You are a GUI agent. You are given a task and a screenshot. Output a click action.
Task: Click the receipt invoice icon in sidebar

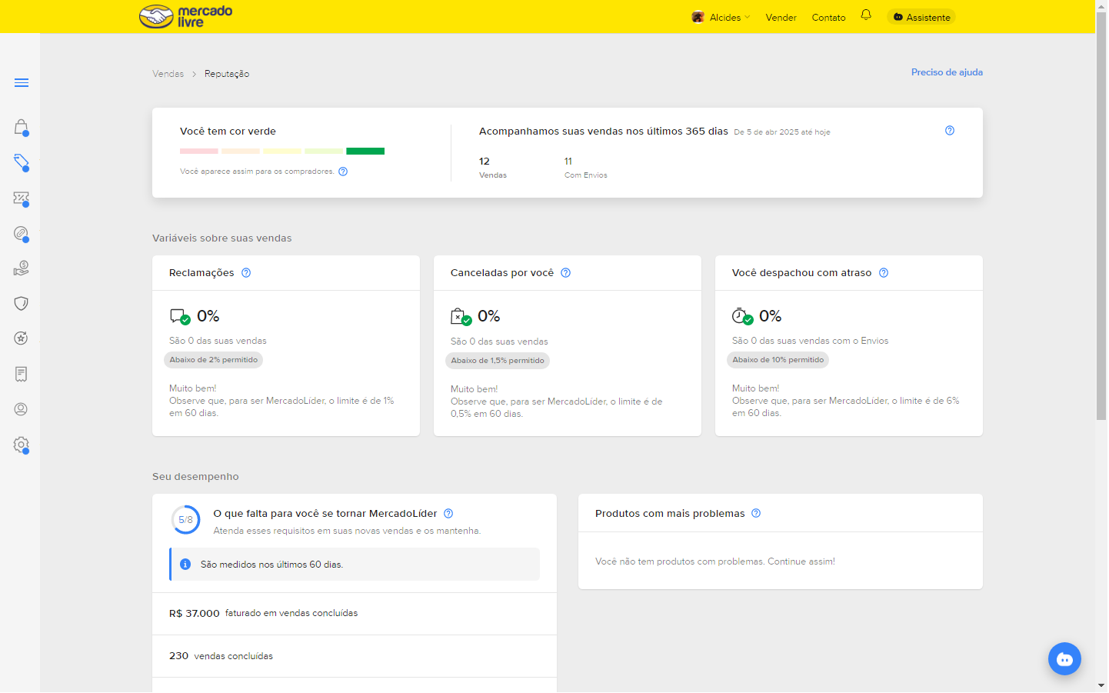click(22, 374)
